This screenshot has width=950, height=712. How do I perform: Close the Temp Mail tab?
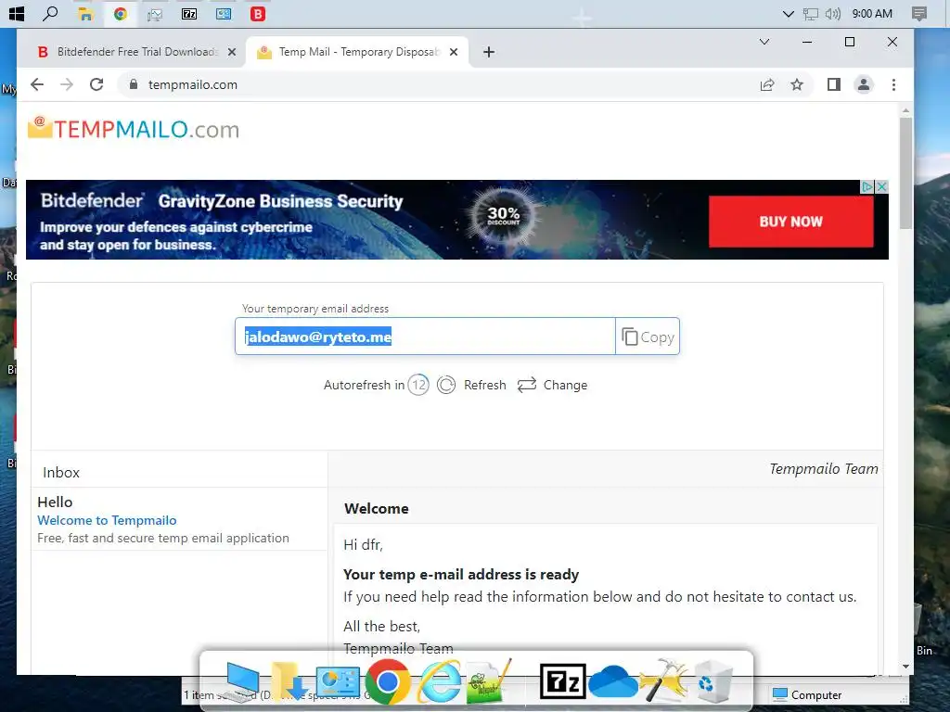[x=453, y=52]
